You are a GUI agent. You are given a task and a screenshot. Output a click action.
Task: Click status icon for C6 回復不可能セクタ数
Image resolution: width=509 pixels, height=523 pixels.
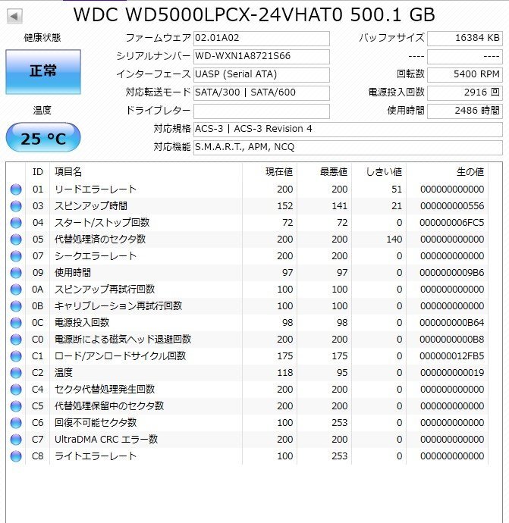[16, 423]
